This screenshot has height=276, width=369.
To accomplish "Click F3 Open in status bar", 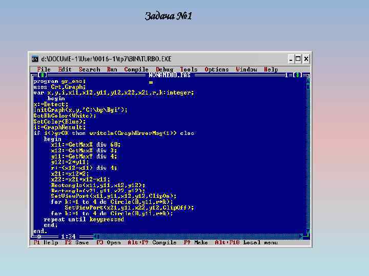I will (109, 242).
